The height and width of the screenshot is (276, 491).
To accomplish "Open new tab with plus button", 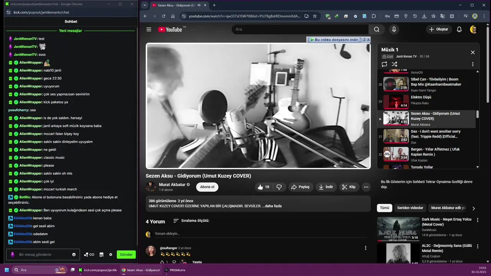I will pos(214,5).
